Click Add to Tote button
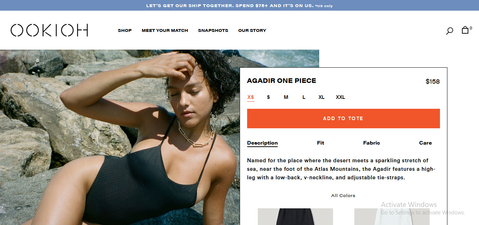 (343, 118)
